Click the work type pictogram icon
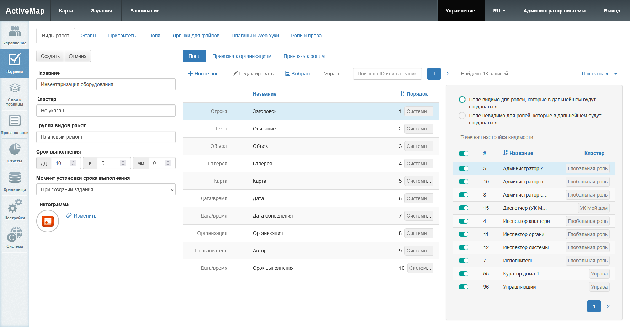 pyautogui.click(x=48, y=221)
